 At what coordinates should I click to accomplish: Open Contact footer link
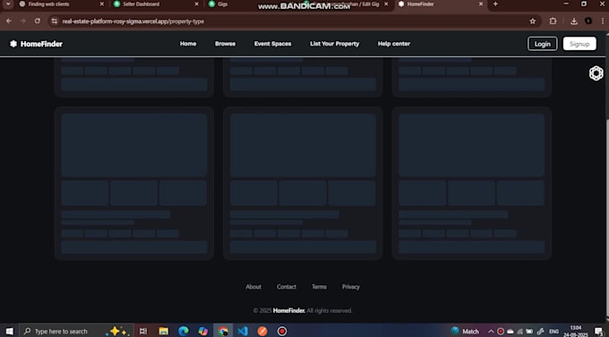(x=287, y=287)
